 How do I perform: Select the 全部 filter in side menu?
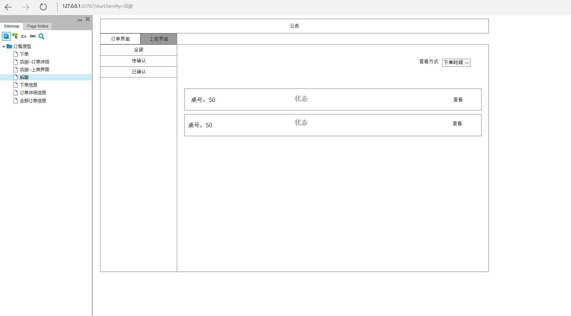click(139, 50)
